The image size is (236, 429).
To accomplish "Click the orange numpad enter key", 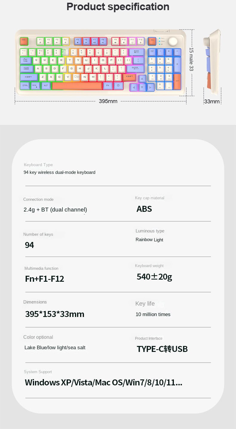I will pos(177,81).
